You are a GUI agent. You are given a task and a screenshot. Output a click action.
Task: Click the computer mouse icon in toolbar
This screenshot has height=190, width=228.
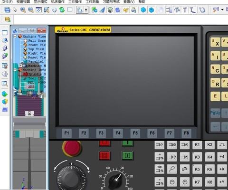pos(202,10)
